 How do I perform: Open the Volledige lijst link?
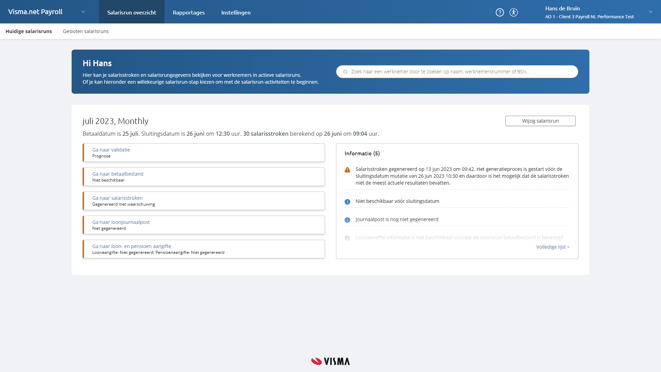[553, 247]
